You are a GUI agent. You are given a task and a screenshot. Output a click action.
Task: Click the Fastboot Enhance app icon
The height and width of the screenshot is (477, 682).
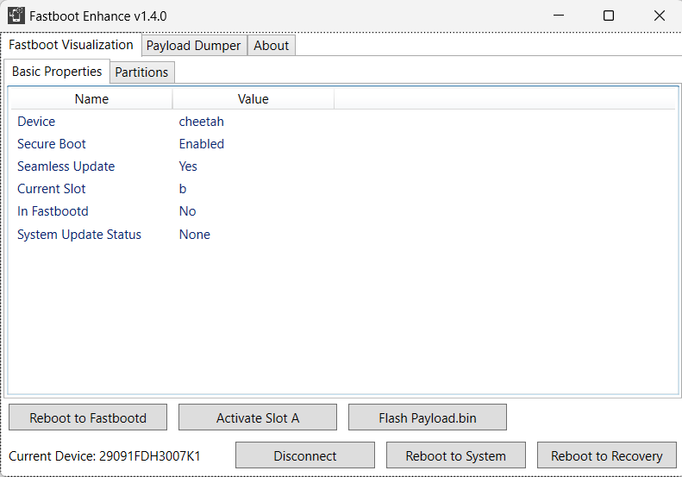pyautogui.click(x=16, y=16)
